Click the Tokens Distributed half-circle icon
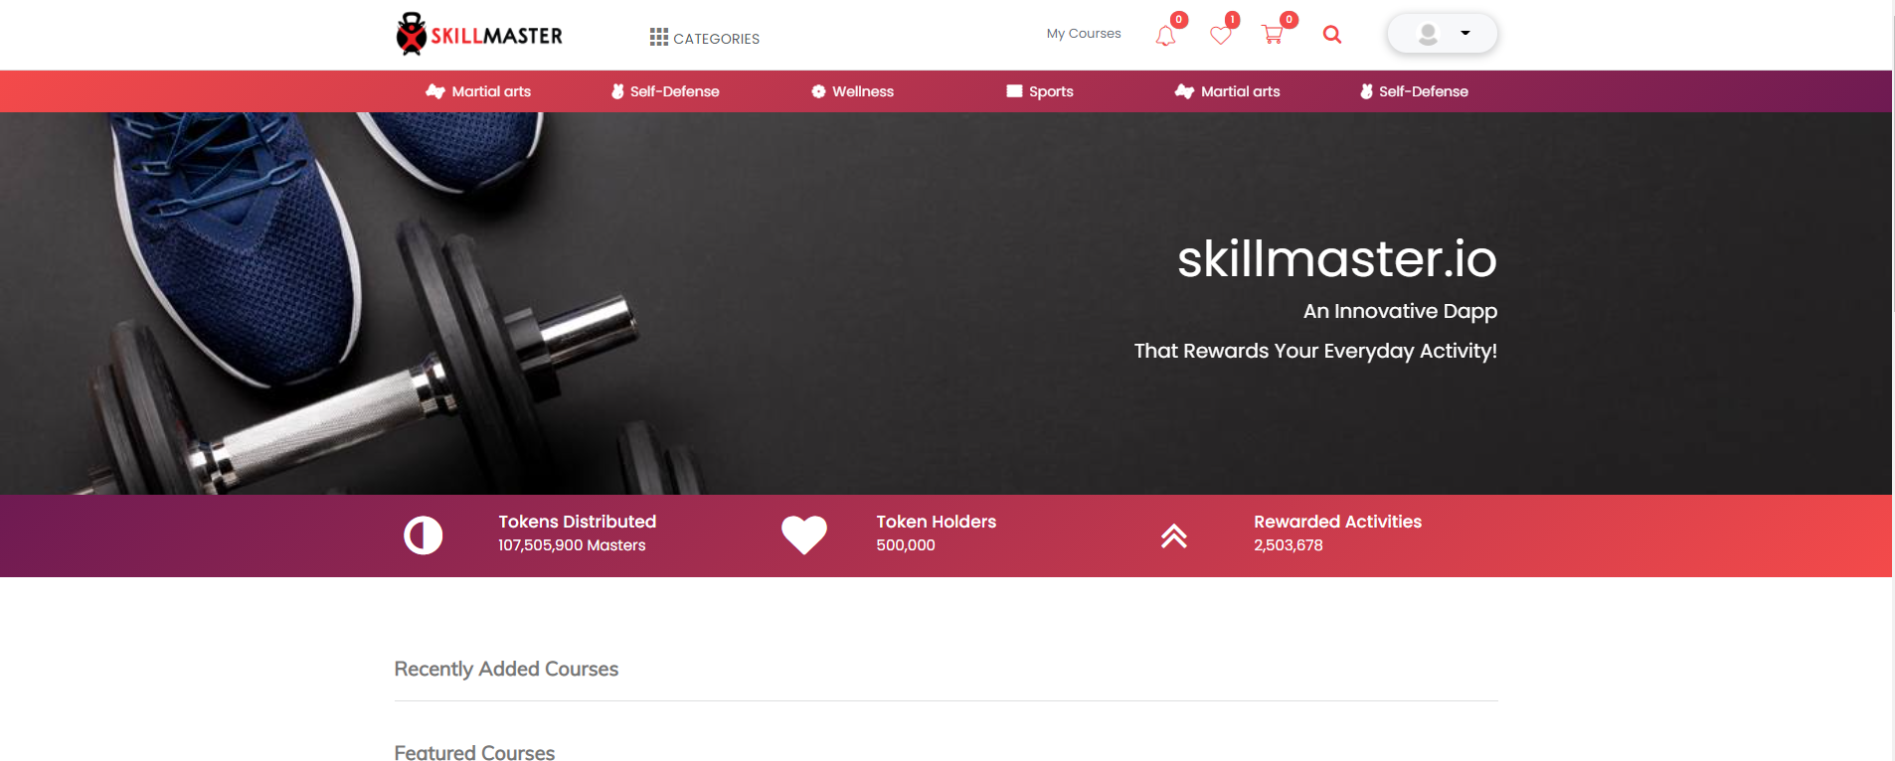Image resolution: width=1895 pixels, height=761 pixels. point(423,535)
